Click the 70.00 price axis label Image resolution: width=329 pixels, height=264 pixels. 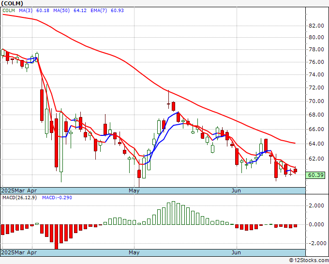pos(316,101)
